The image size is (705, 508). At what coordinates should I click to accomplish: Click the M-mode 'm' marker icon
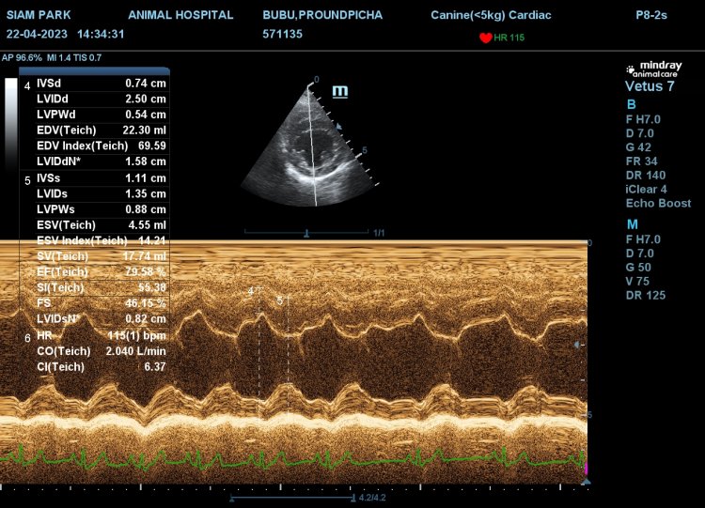pyautogui.click(x=339, y=91)
